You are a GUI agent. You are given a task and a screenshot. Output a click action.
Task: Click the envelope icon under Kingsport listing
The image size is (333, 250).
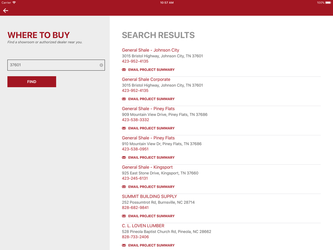[x=124, y=187]
